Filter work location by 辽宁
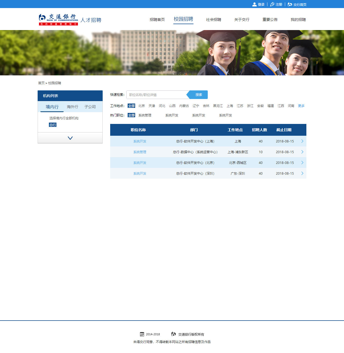Viewport: 344px width, 353px height. click(x=196, y=106)
